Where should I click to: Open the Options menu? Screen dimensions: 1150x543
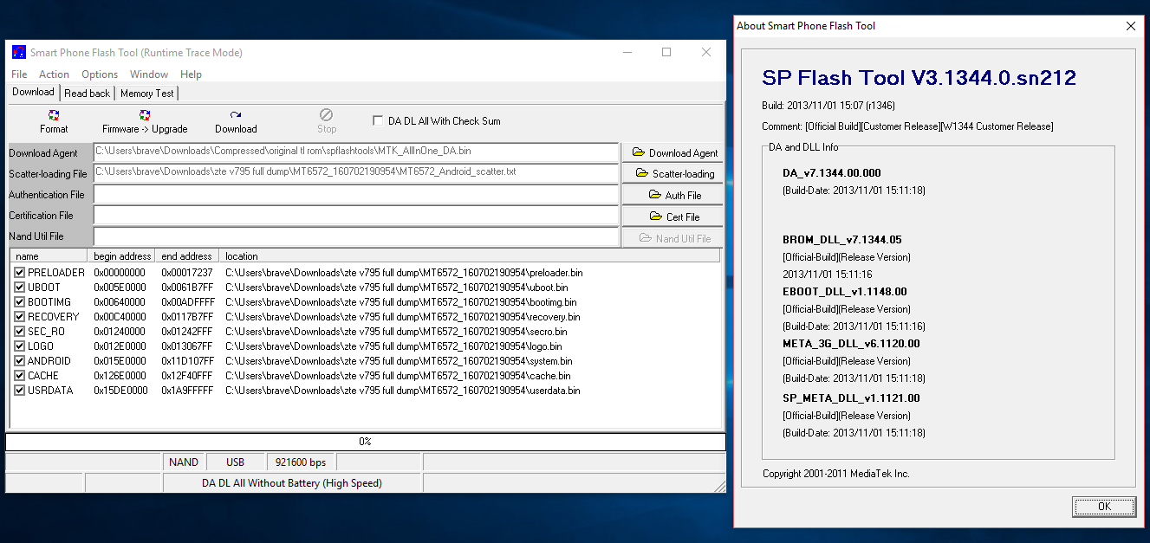(x=100, y=74)
